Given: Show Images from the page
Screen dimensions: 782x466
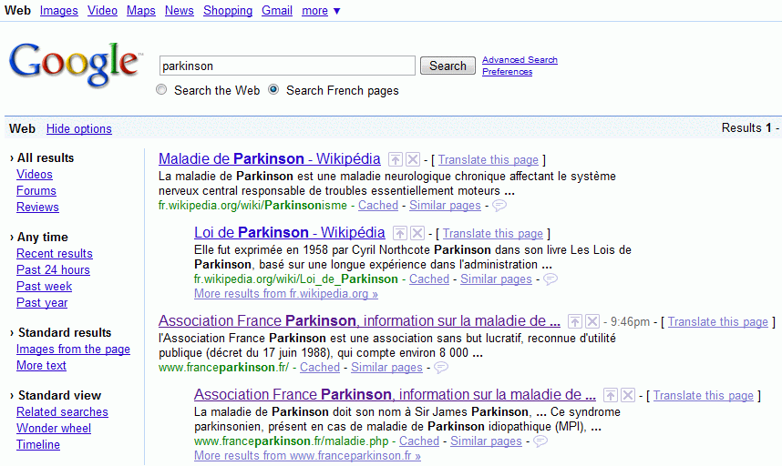Looking at the screenshot, I should [73, 349].
